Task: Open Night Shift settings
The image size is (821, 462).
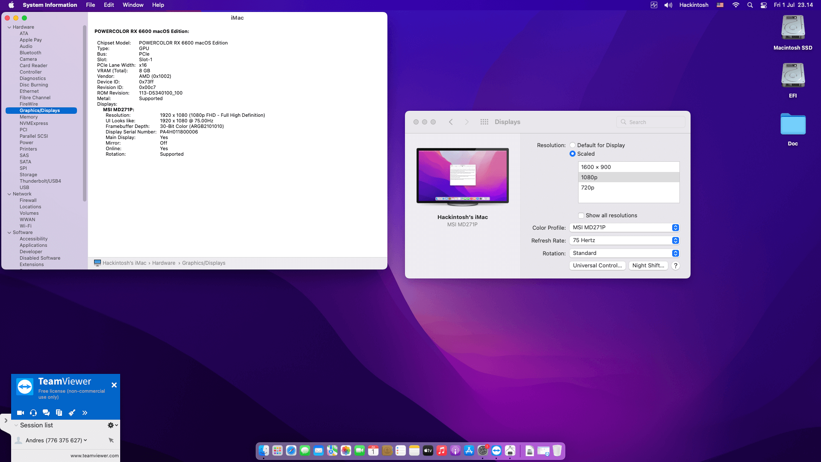Action: point(648,266)
